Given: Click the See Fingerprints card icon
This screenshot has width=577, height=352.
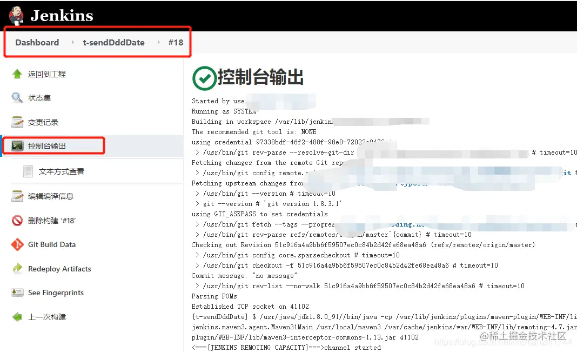Looking at the screenshot, I should pyautogui.click(x=17, y=293).
